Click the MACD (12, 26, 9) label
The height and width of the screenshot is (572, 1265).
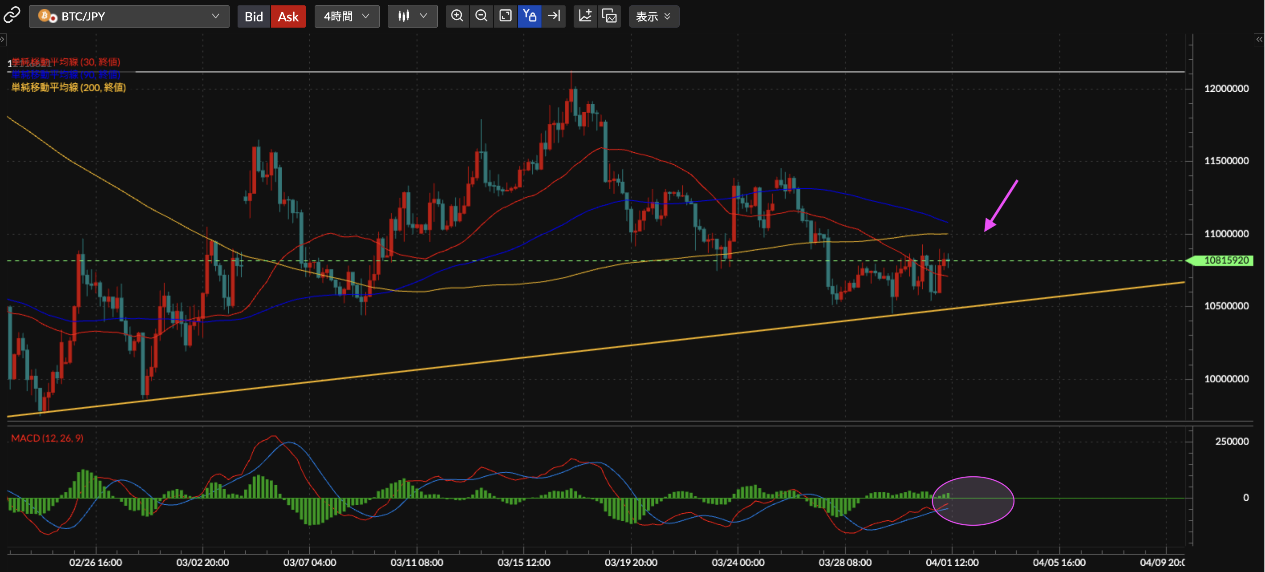[47, 438]
